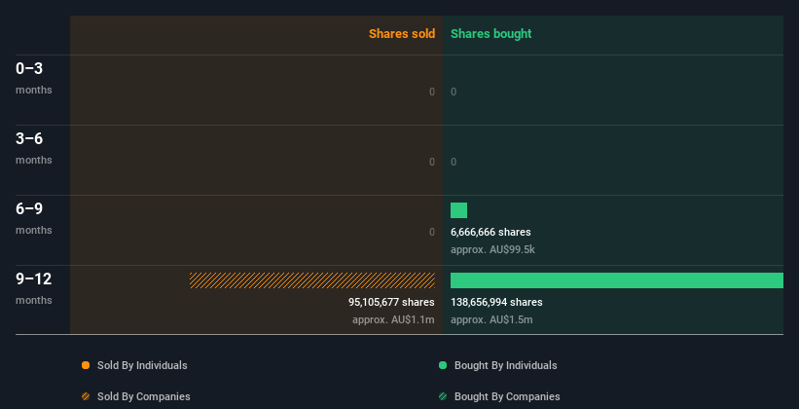This screenshot has height=409, width=799.
Task: Select the Shares sold column header
Action: coord(402,34)
